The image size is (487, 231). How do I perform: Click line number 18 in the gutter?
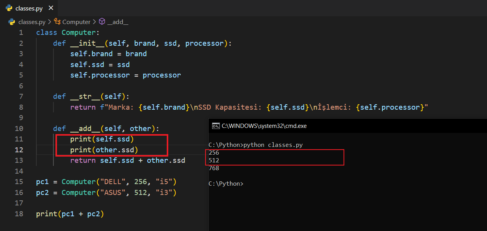(x=19, y=214)
